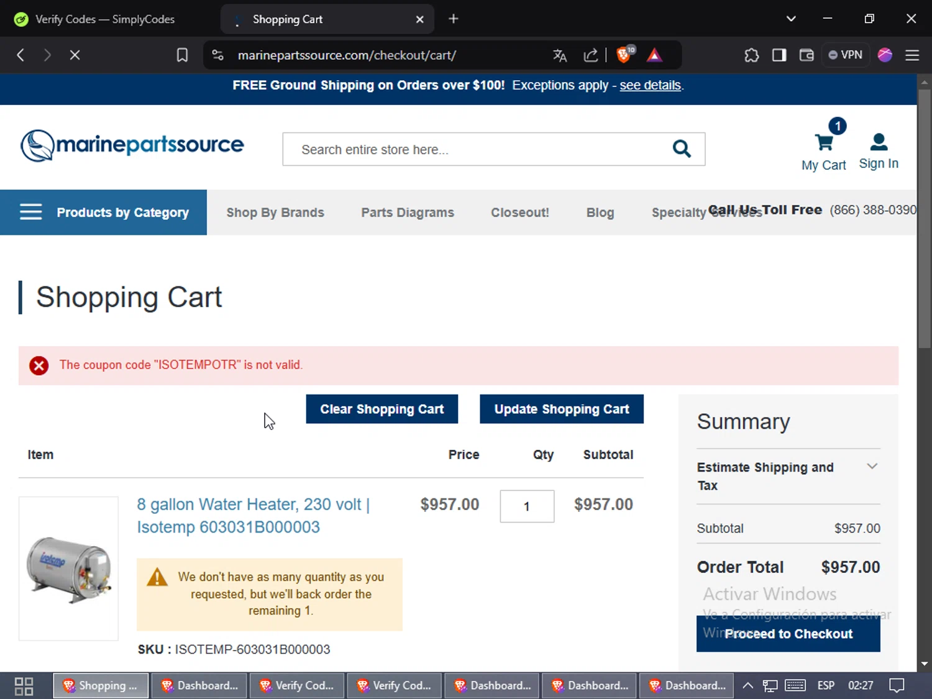Click the translate page icon

[x=560, y=55]
